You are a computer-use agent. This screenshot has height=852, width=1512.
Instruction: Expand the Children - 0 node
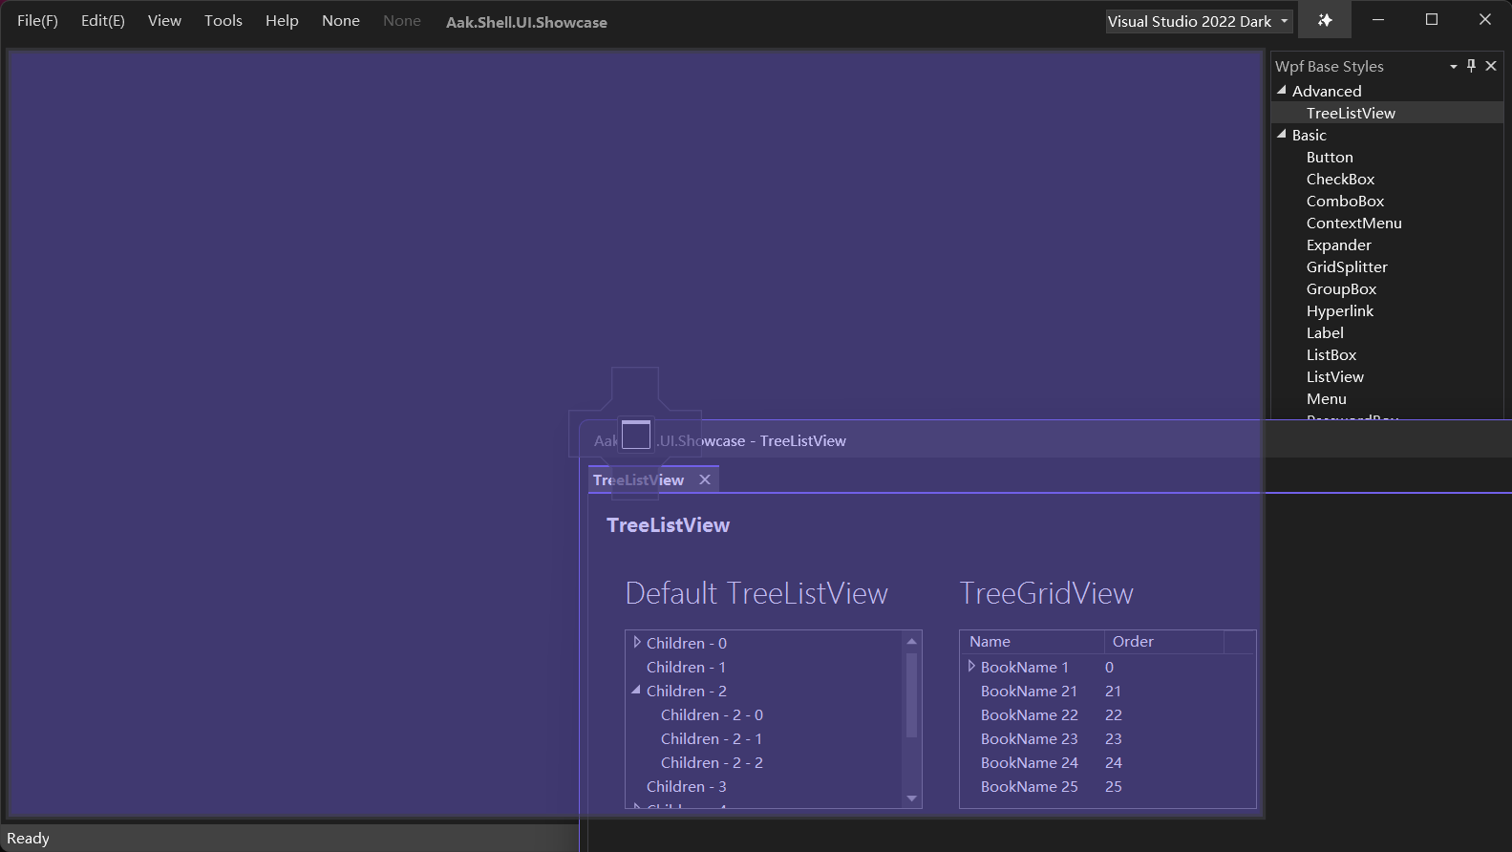coord(637,643)
